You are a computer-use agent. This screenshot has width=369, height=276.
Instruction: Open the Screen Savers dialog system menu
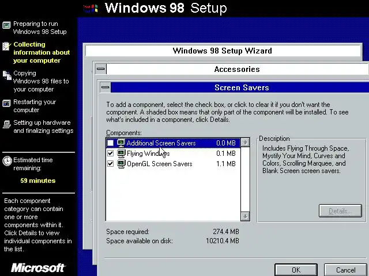pos(105,87)
